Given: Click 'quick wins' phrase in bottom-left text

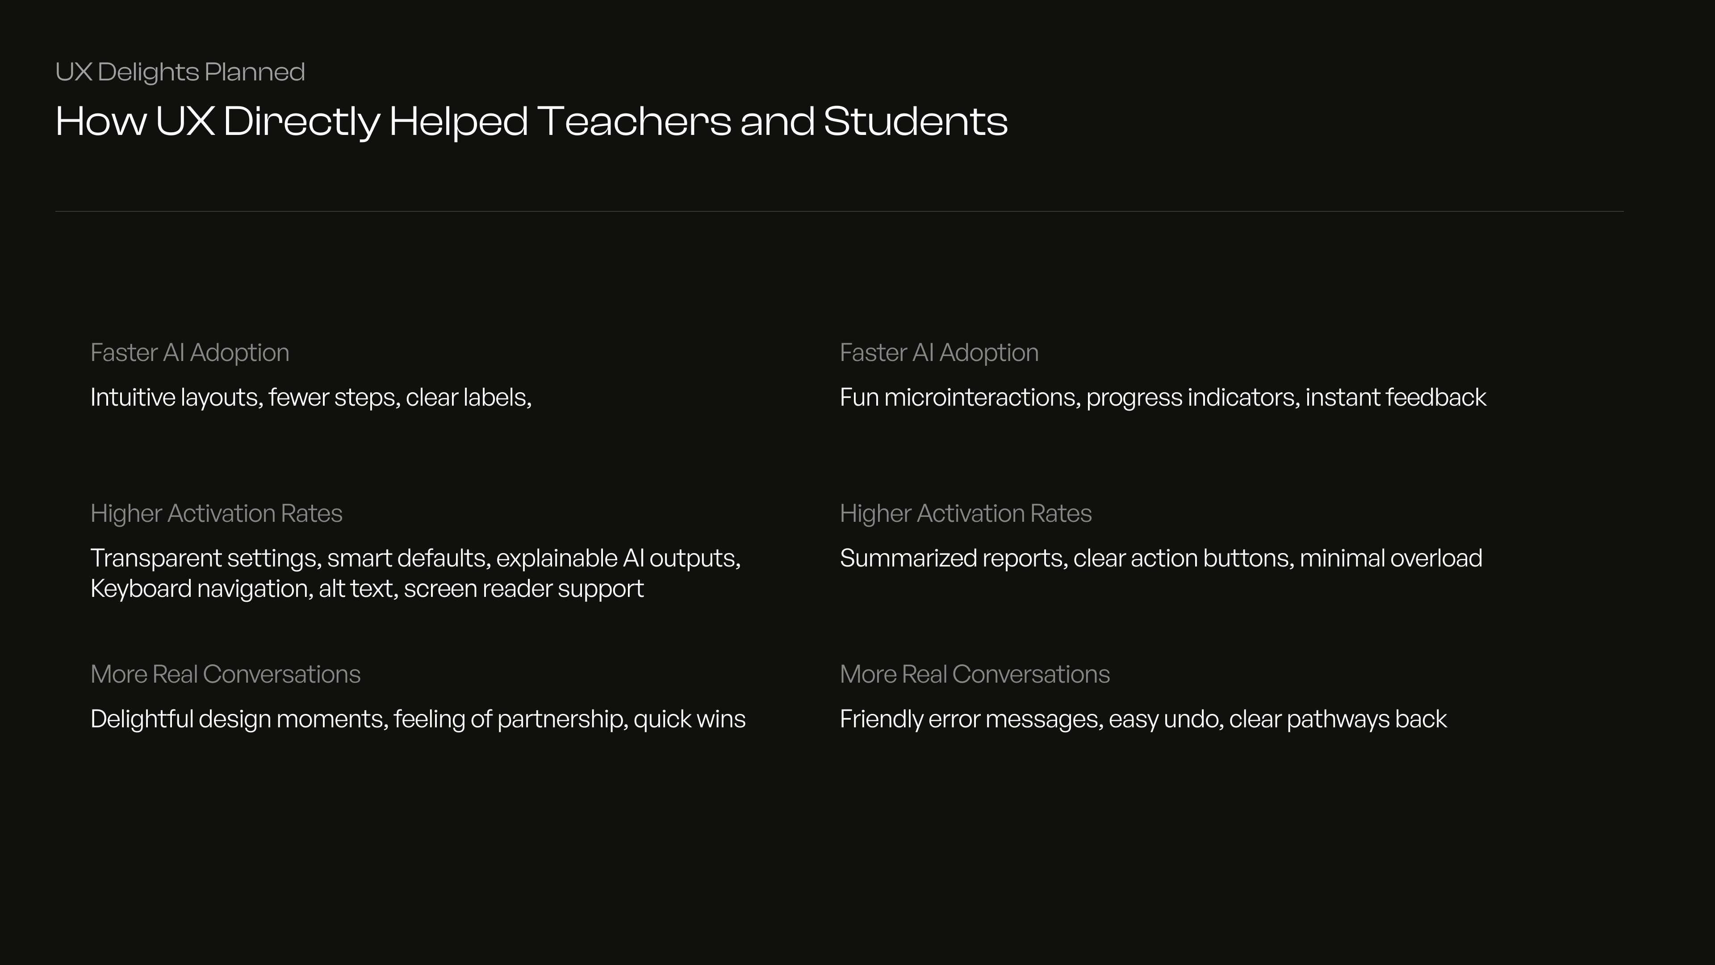Looking at the screenshot, I should pyautogui.click(x=690, y=719).
